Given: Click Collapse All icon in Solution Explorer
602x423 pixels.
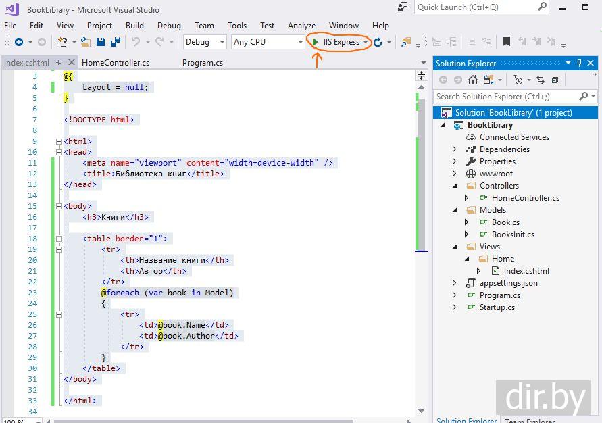Looking at the screenshot, I should pyautogui.click(x=555, y=80).
